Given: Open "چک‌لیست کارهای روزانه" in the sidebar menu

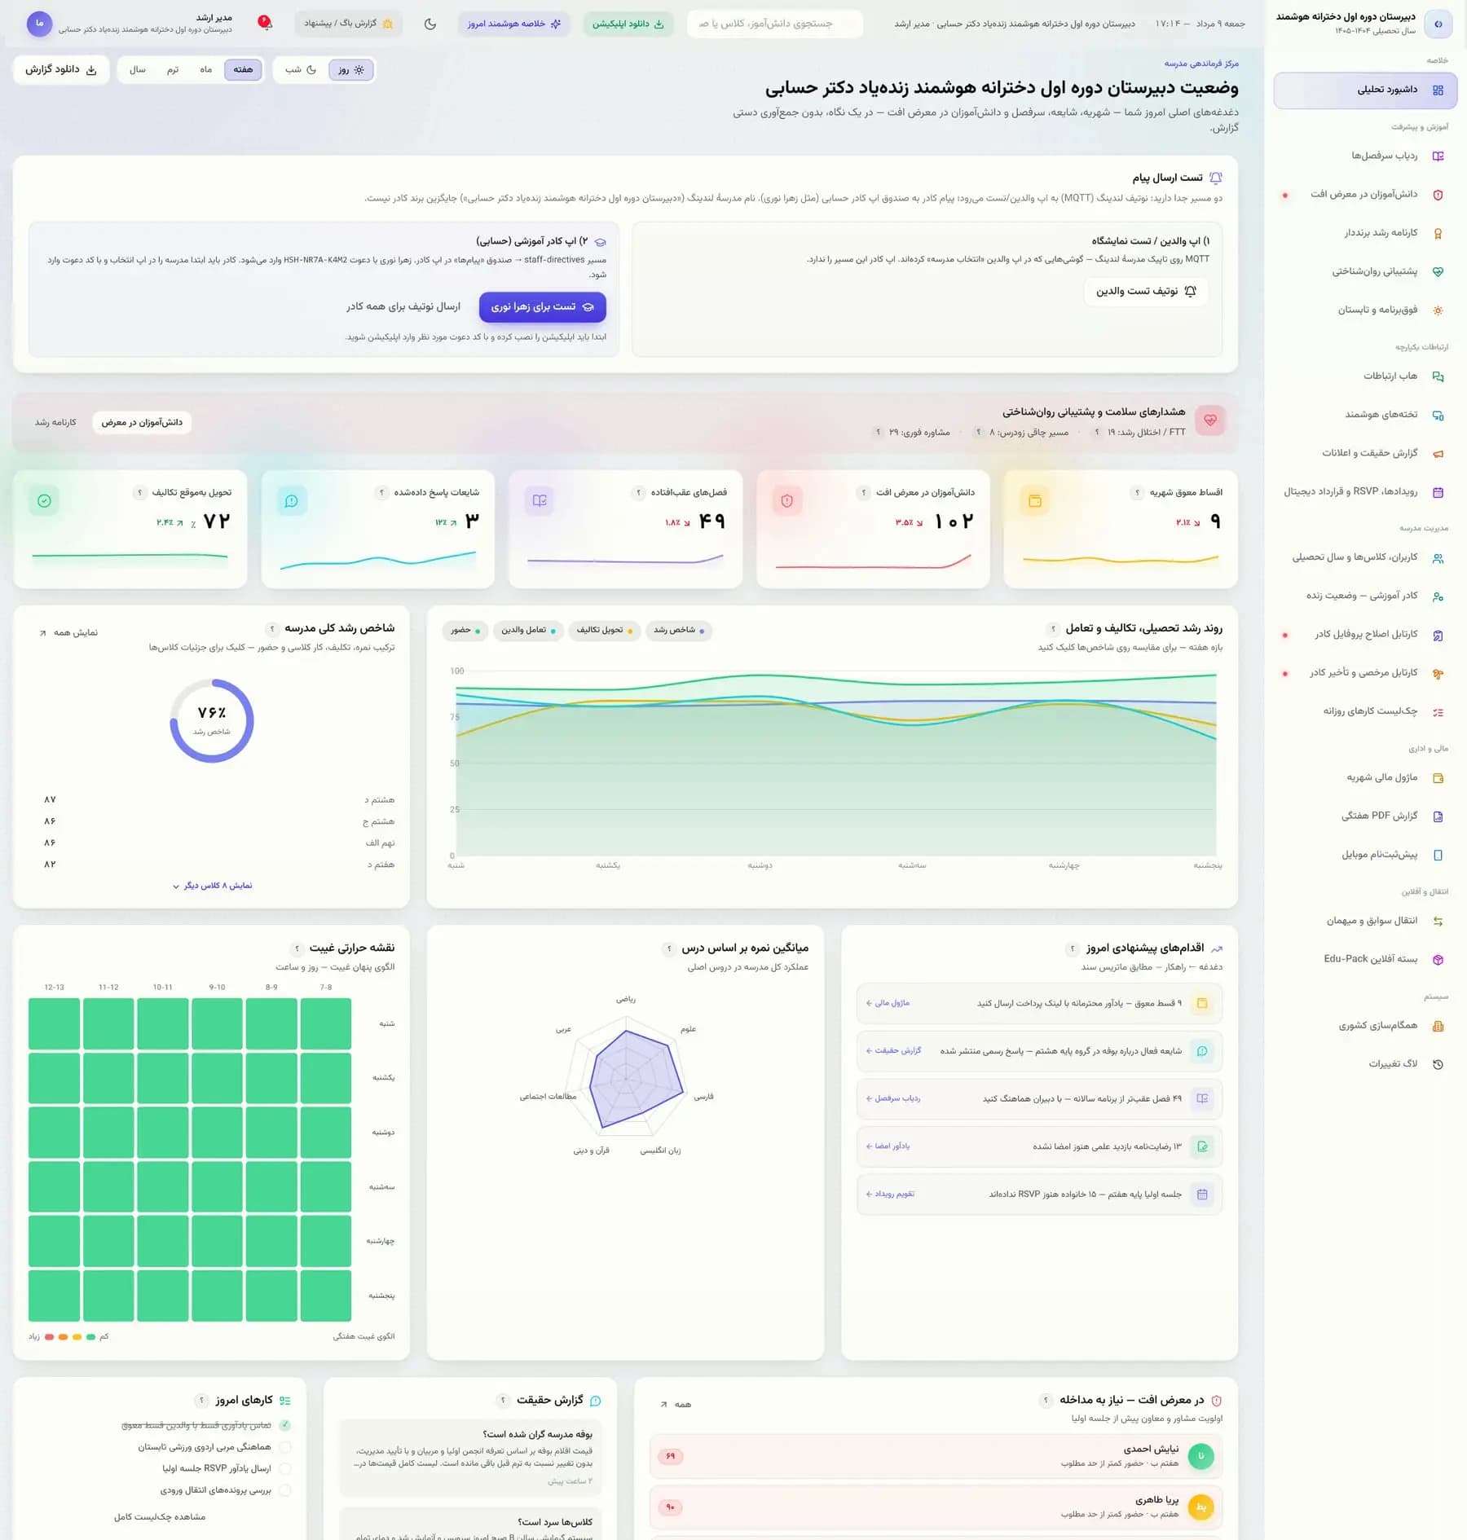Looking at the screenshot, I should (1365, 711).
